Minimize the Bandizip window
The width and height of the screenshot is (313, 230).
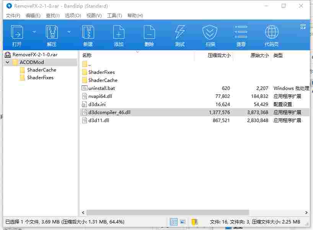point(266,6)
